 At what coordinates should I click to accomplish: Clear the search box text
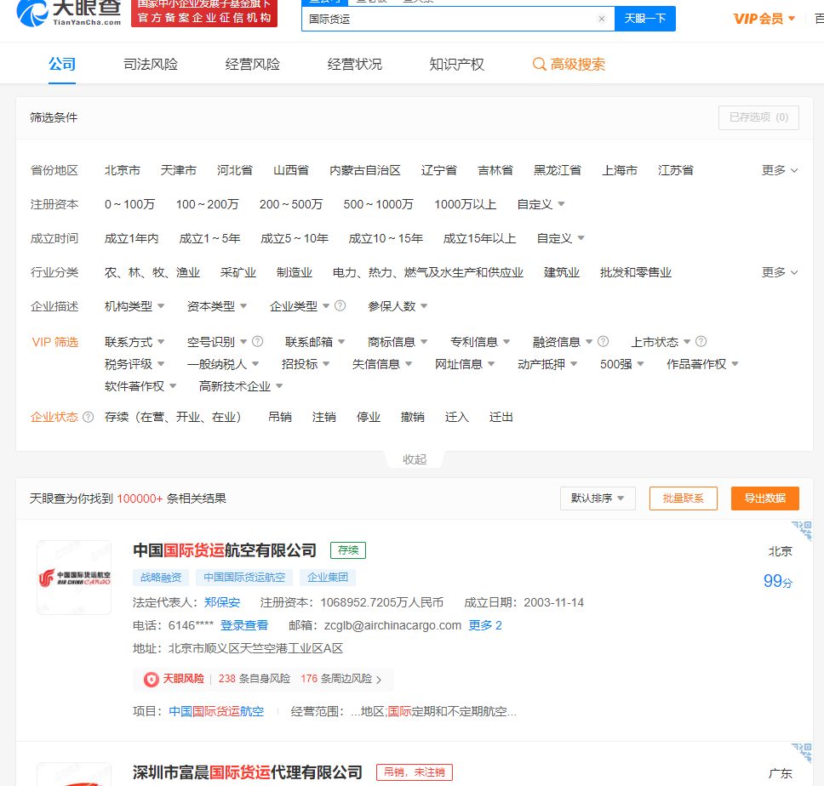tap(602, 19)
